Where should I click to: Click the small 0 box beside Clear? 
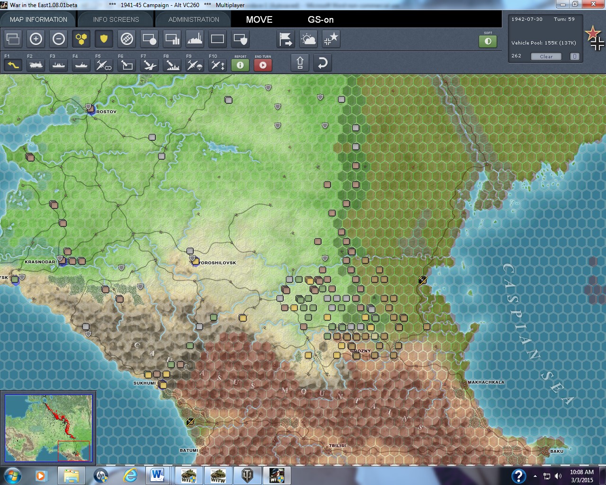(574, 56)
